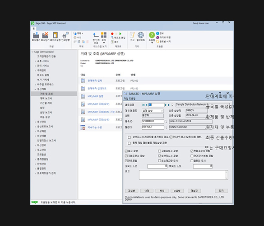Image resolution: width=264 pixels, height=226 pixels.
Task: Select the 홈 ribbon tab
Action: click(33, 28)
